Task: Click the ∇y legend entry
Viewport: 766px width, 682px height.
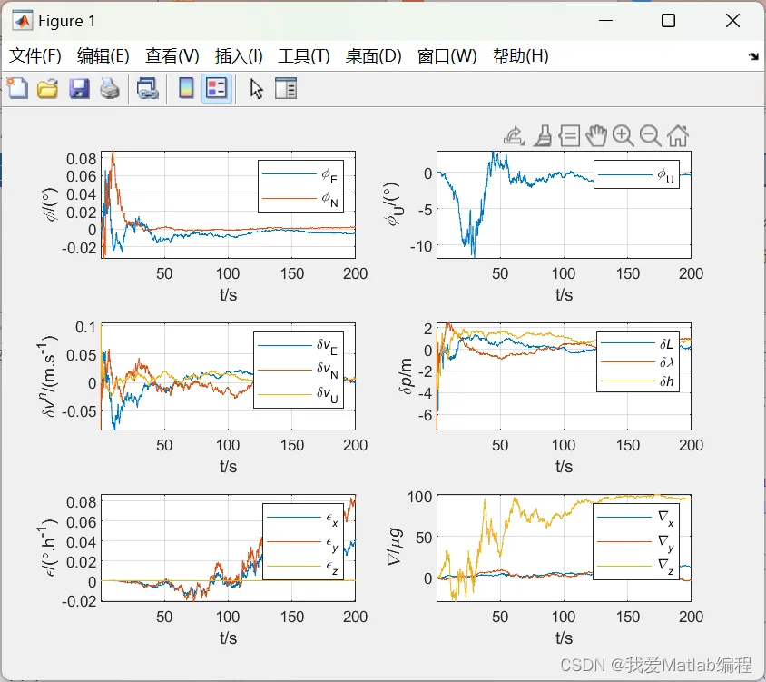Action: click(x=636, y=542)
